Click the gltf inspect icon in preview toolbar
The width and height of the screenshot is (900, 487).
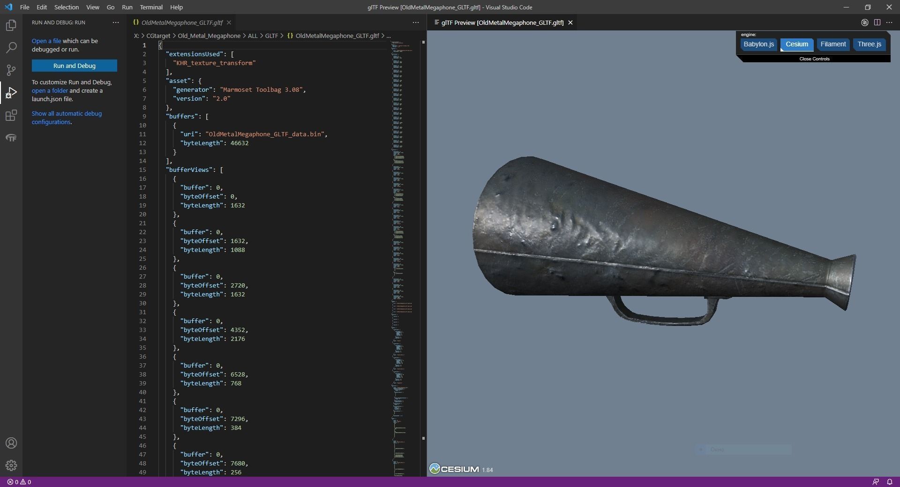click(864, 22)
